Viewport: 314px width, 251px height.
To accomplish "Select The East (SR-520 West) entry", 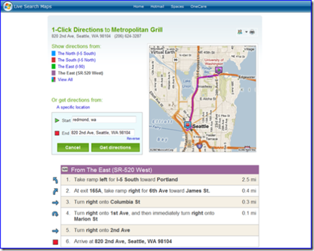I will [x=80, y=73].
